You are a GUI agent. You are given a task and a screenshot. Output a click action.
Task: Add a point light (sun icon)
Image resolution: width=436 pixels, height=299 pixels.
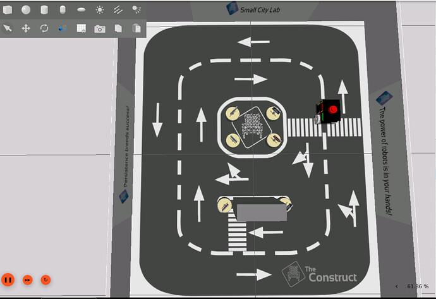100,9
